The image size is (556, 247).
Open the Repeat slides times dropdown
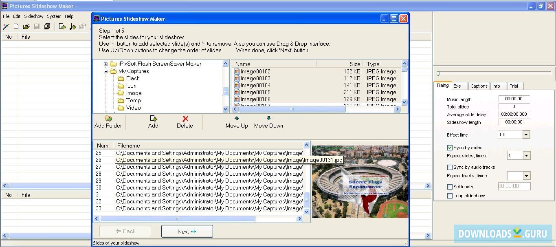pyautogui.click(x=527, y=155)
